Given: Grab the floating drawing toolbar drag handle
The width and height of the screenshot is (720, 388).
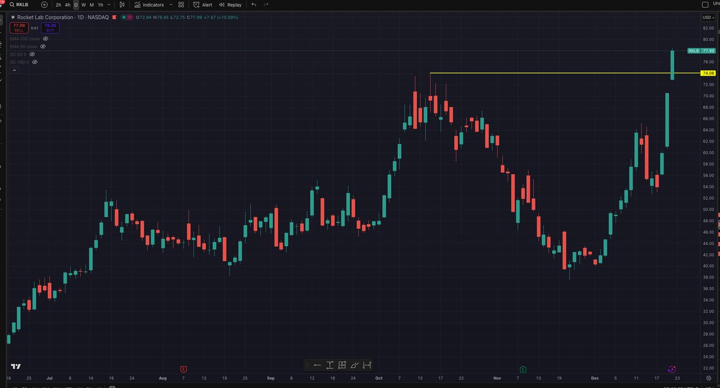Looking at the screenshot, I should [308, 365].
